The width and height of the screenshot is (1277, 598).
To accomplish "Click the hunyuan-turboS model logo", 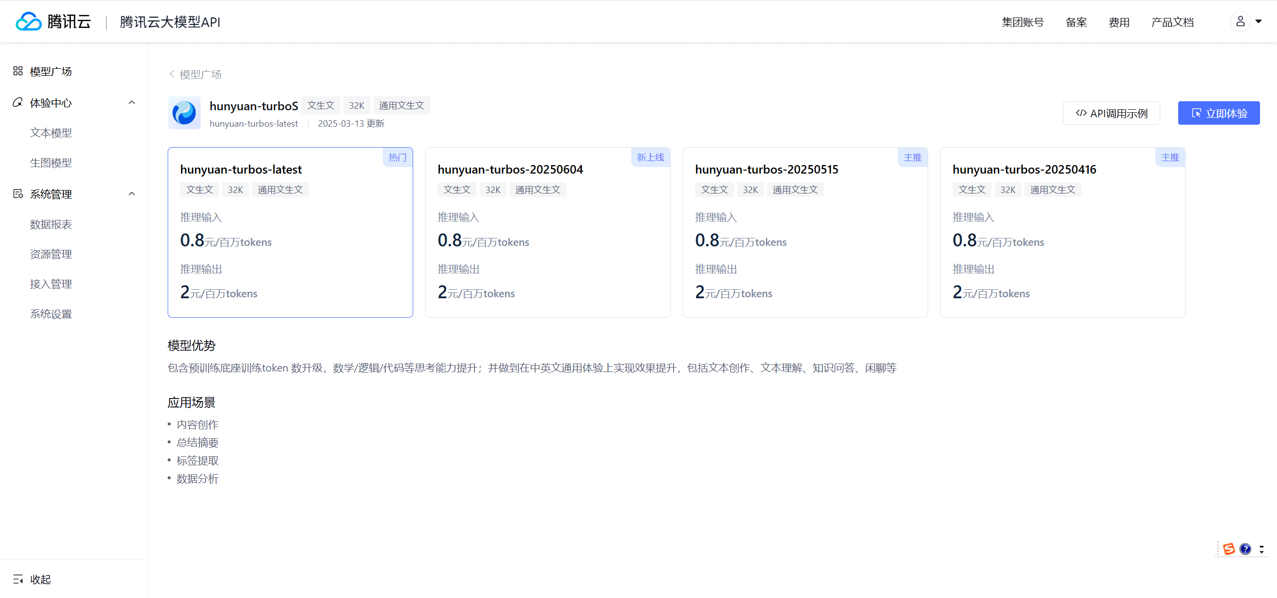I will (x=184, y=113).
